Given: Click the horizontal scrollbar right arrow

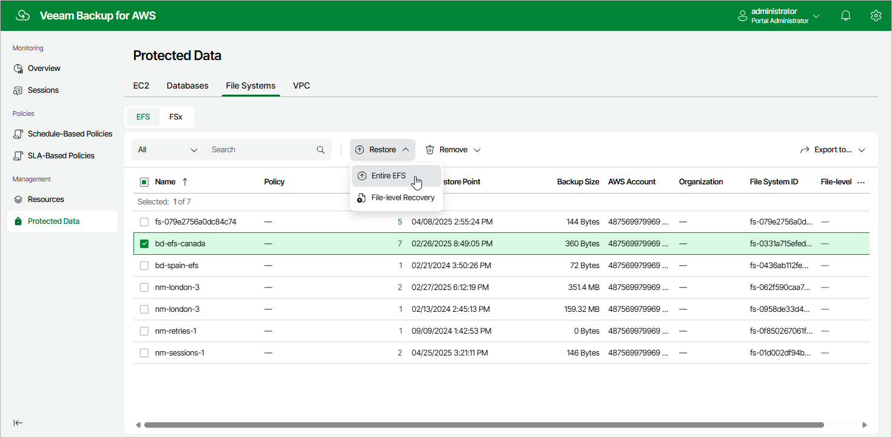Looking at the screenshot, I should pos(864,425).
